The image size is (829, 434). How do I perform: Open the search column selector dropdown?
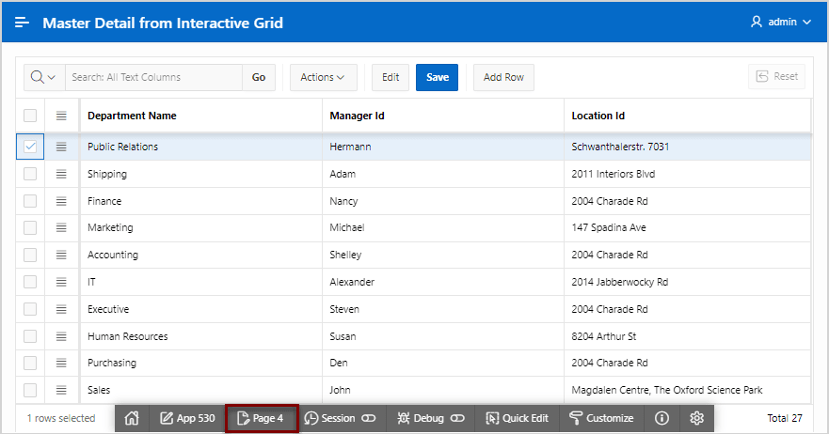(x=44, y=77)
